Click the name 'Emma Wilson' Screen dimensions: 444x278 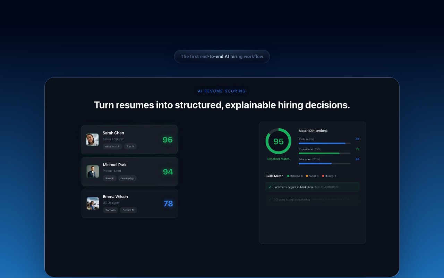click(x=116, y=197)
